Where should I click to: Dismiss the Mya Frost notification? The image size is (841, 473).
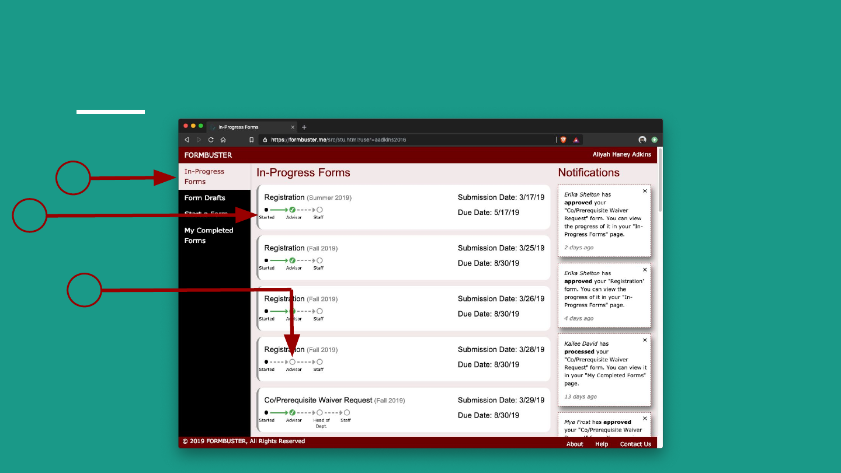click(x=645, y=418)
